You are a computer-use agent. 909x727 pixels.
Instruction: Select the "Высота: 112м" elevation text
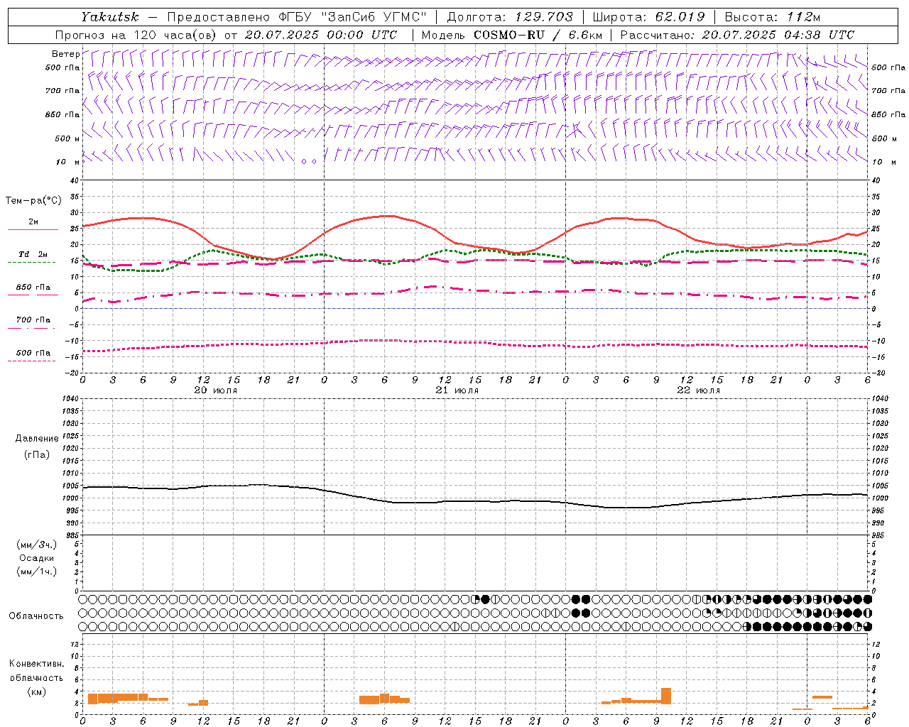pyautogui.click(x=773, y=17)
